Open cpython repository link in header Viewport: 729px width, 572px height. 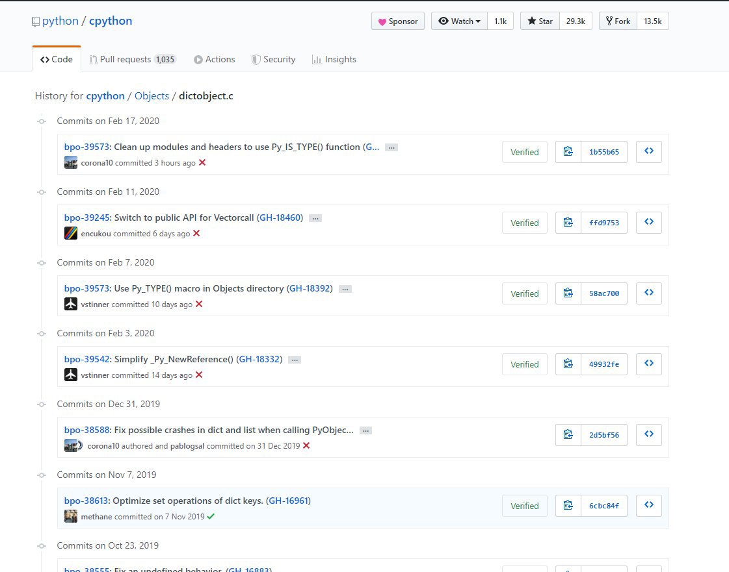(x=111, y=21)
